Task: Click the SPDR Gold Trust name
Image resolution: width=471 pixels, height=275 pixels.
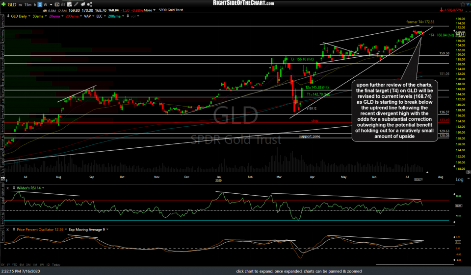Action: (x=171, y=10)
